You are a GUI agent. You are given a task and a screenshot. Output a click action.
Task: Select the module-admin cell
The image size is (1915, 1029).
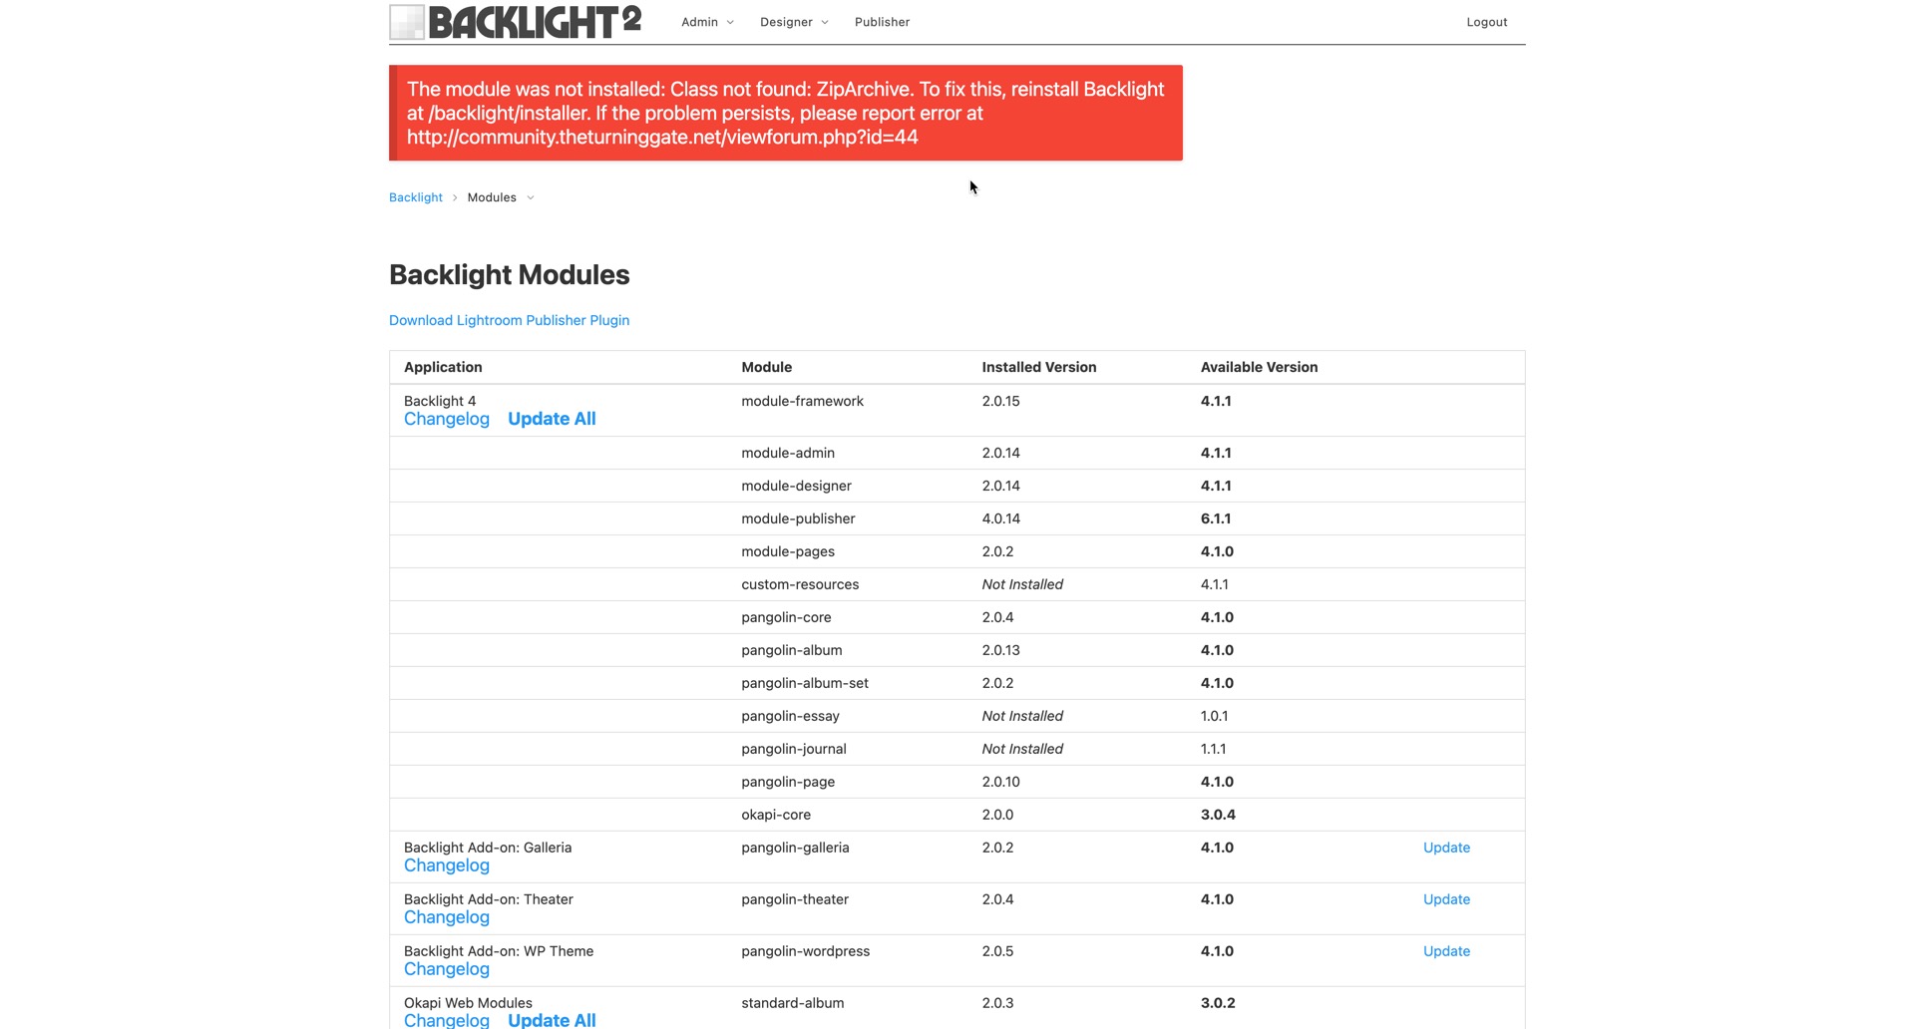[788, 453]
